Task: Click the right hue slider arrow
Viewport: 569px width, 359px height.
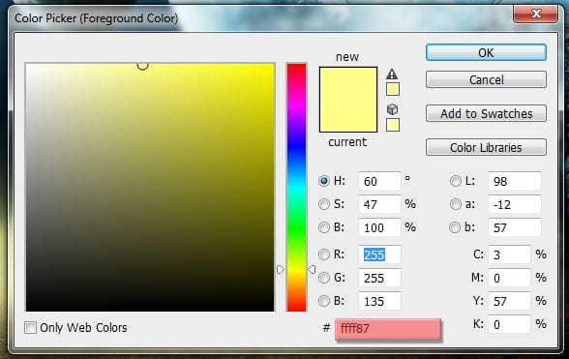Action: [x=312, y=269]
